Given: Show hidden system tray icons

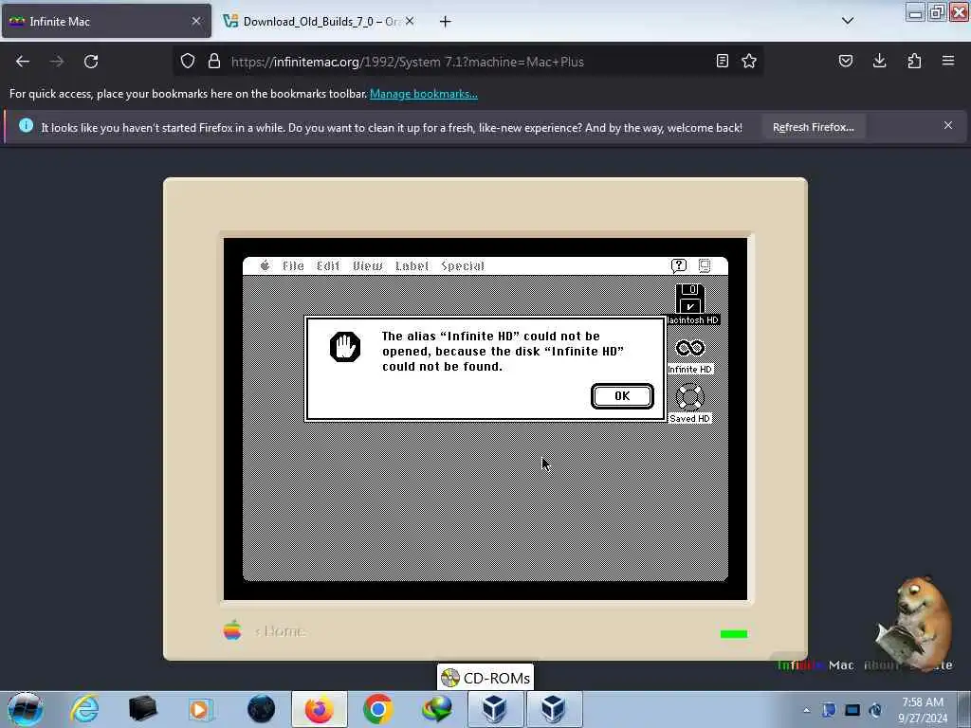Looking at the screenshot, I should [x=806, y=710].
